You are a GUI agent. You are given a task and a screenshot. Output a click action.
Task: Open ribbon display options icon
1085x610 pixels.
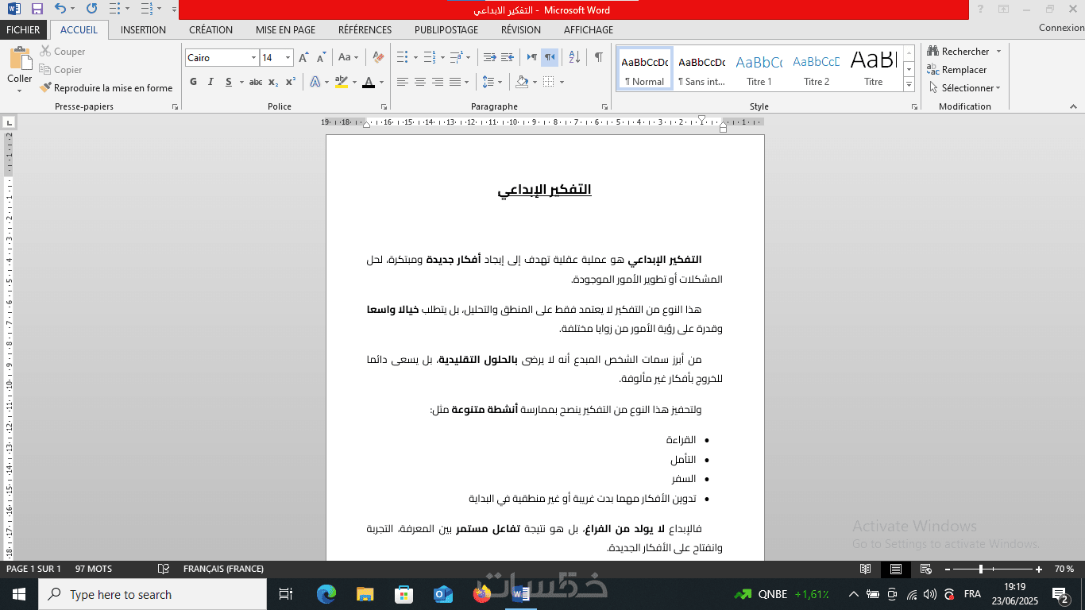1003,9
